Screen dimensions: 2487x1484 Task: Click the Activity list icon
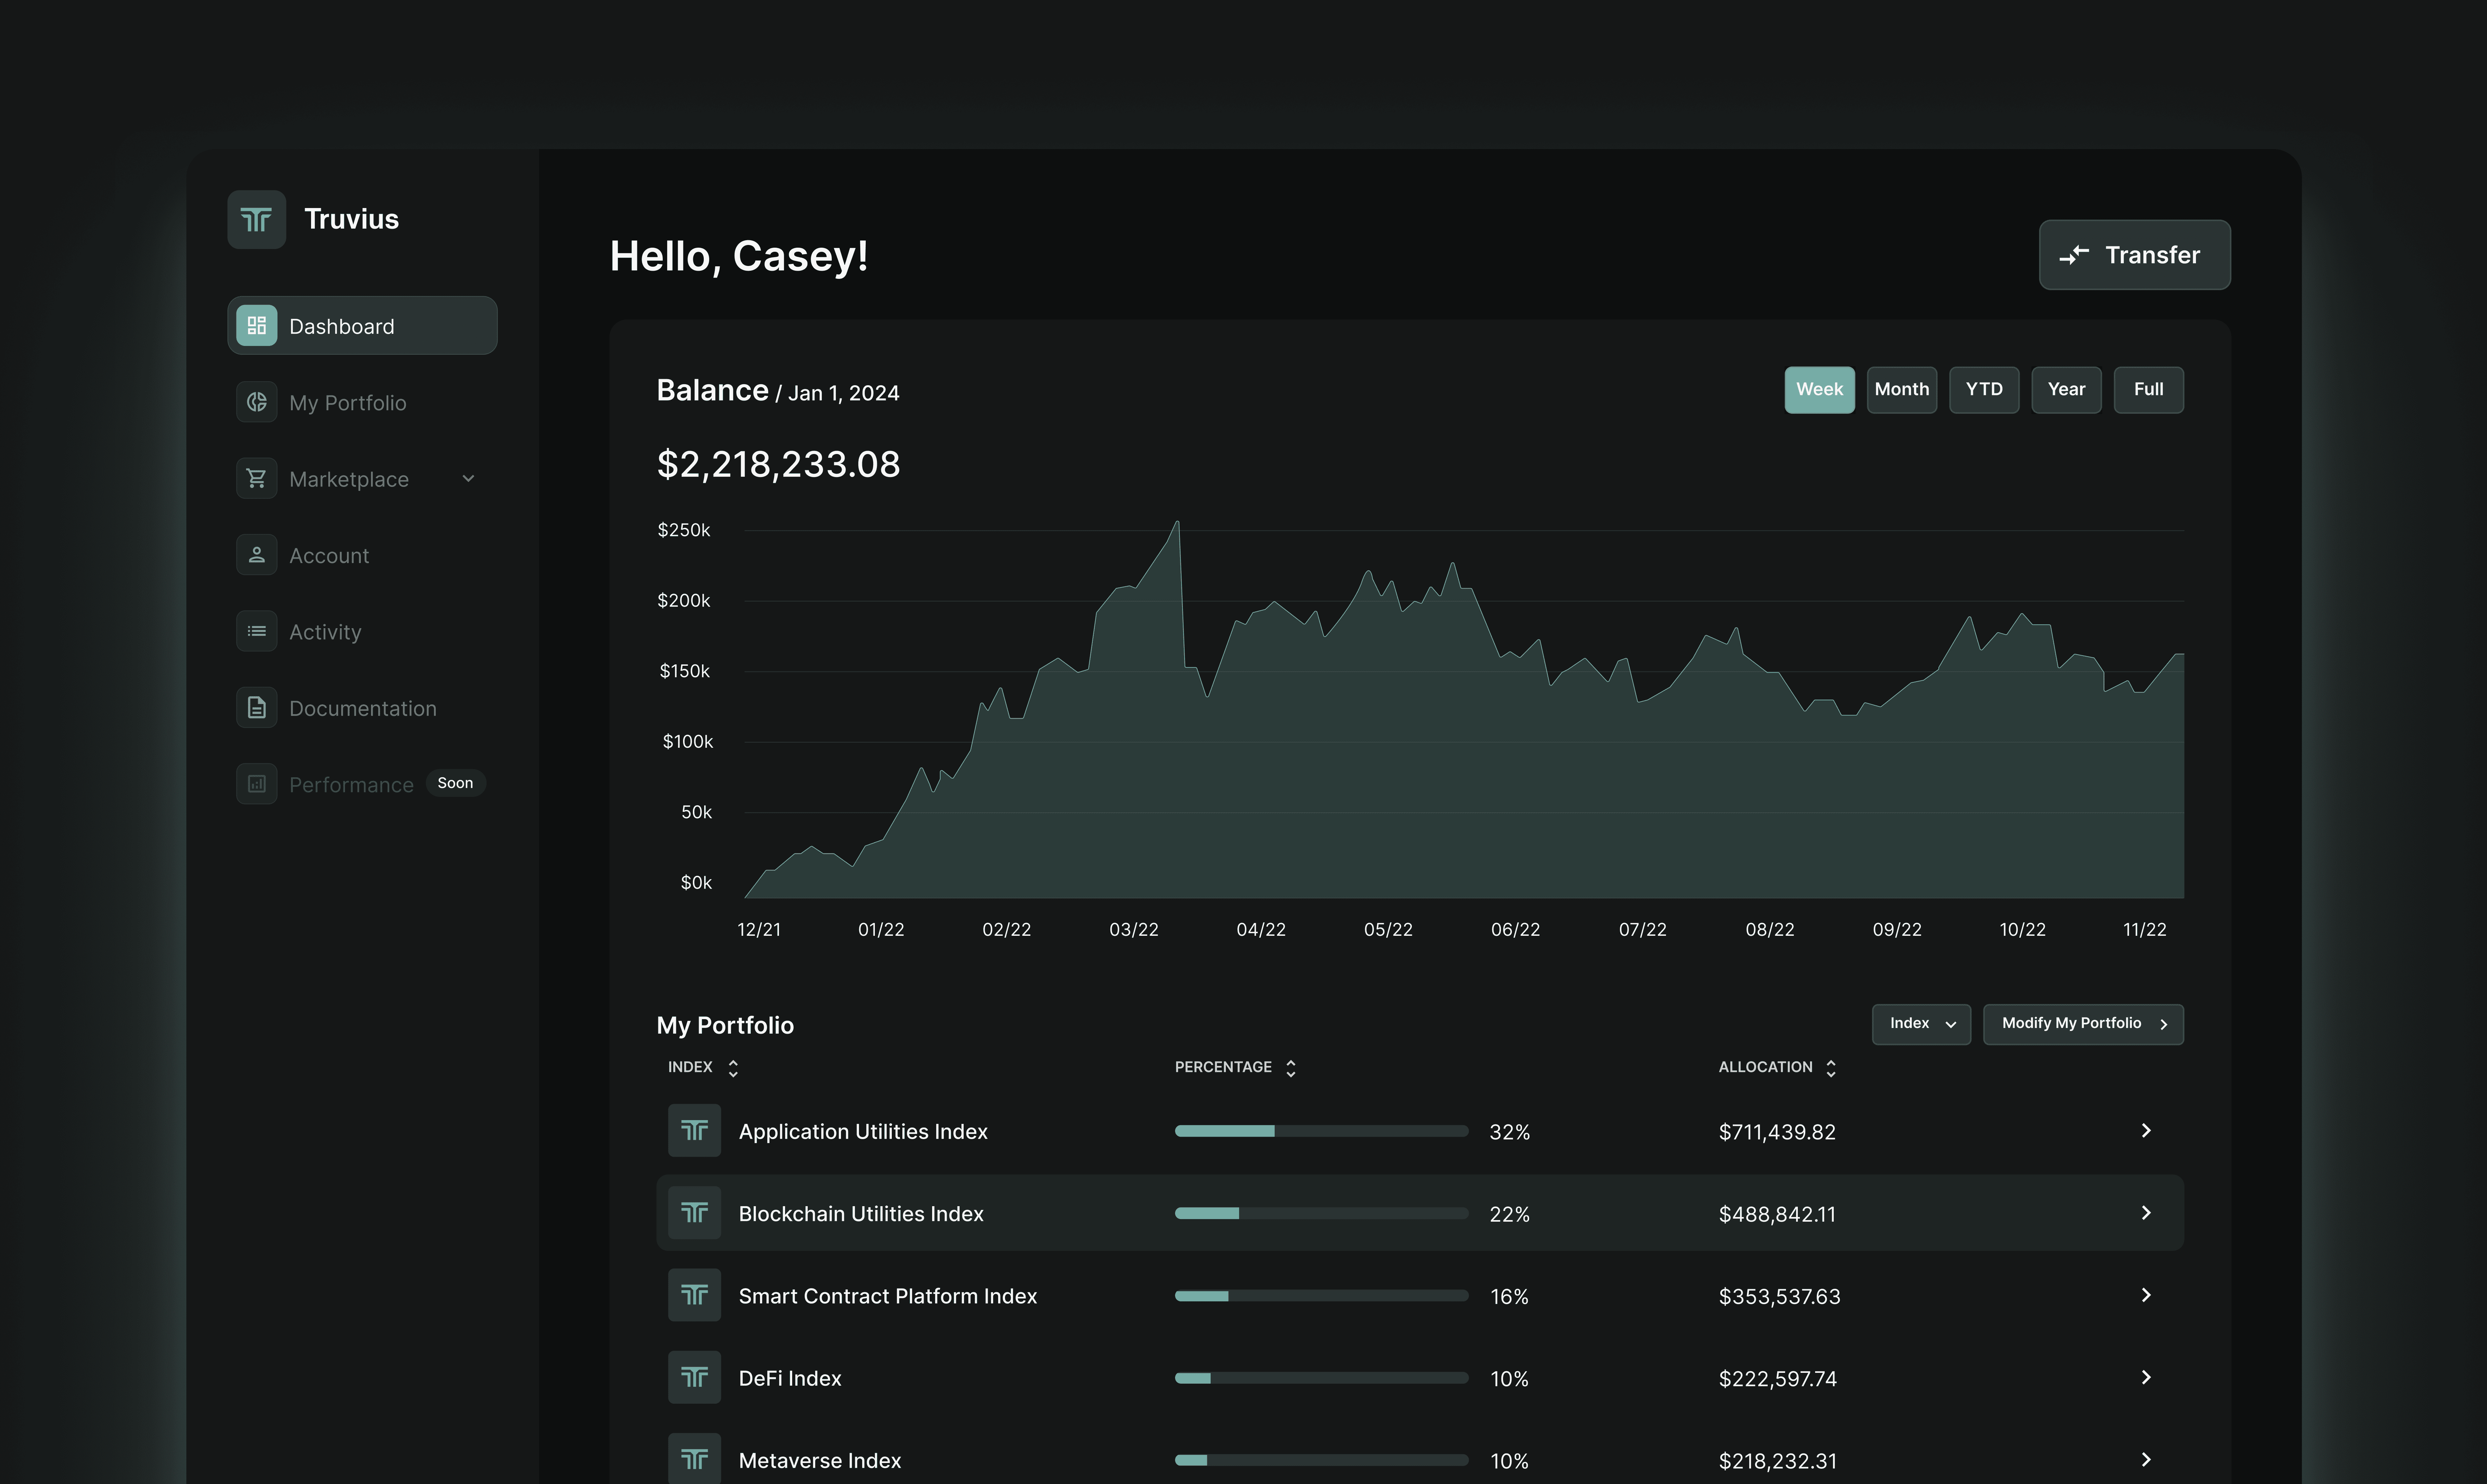coord(256,631)
